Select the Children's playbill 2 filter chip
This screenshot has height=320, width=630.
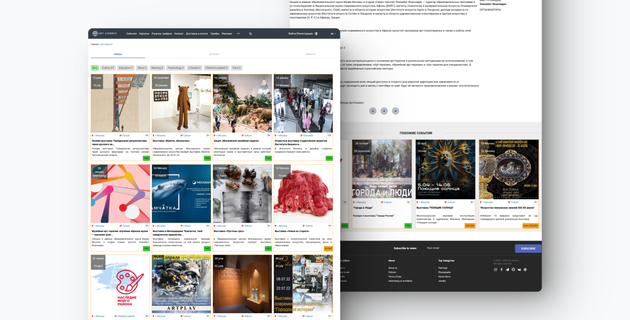pos(217,68)
